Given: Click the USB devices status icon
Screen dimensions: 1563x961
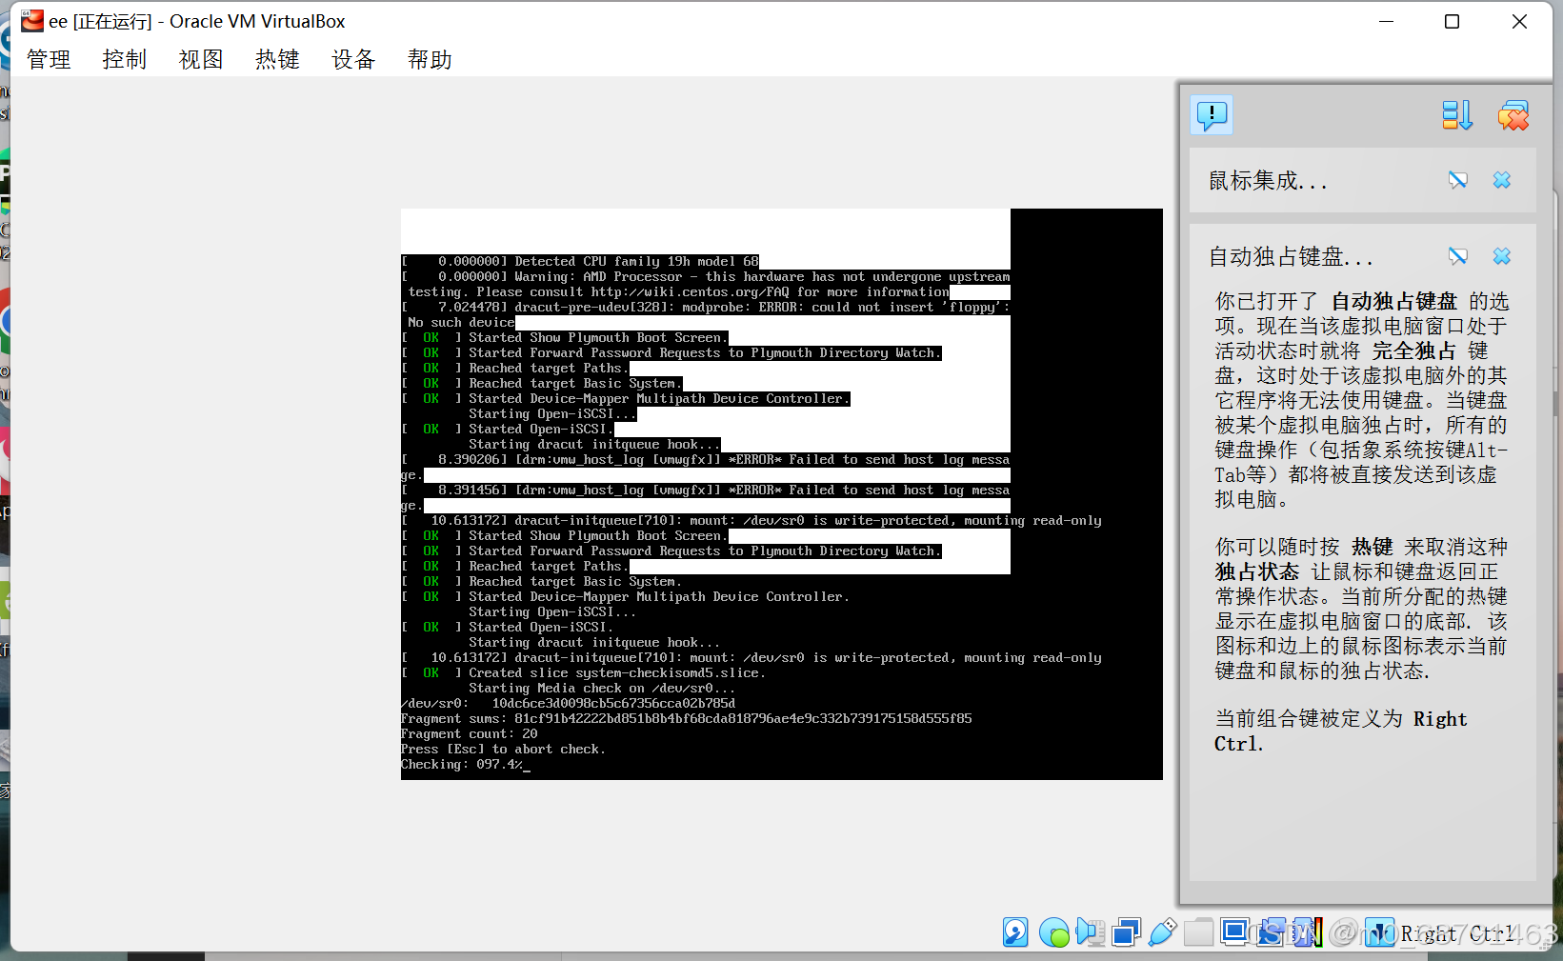Looking at the screenshot, I should [1162, 931].
